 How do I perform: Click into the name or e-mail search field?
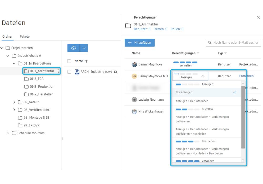[x=235, y=43]
